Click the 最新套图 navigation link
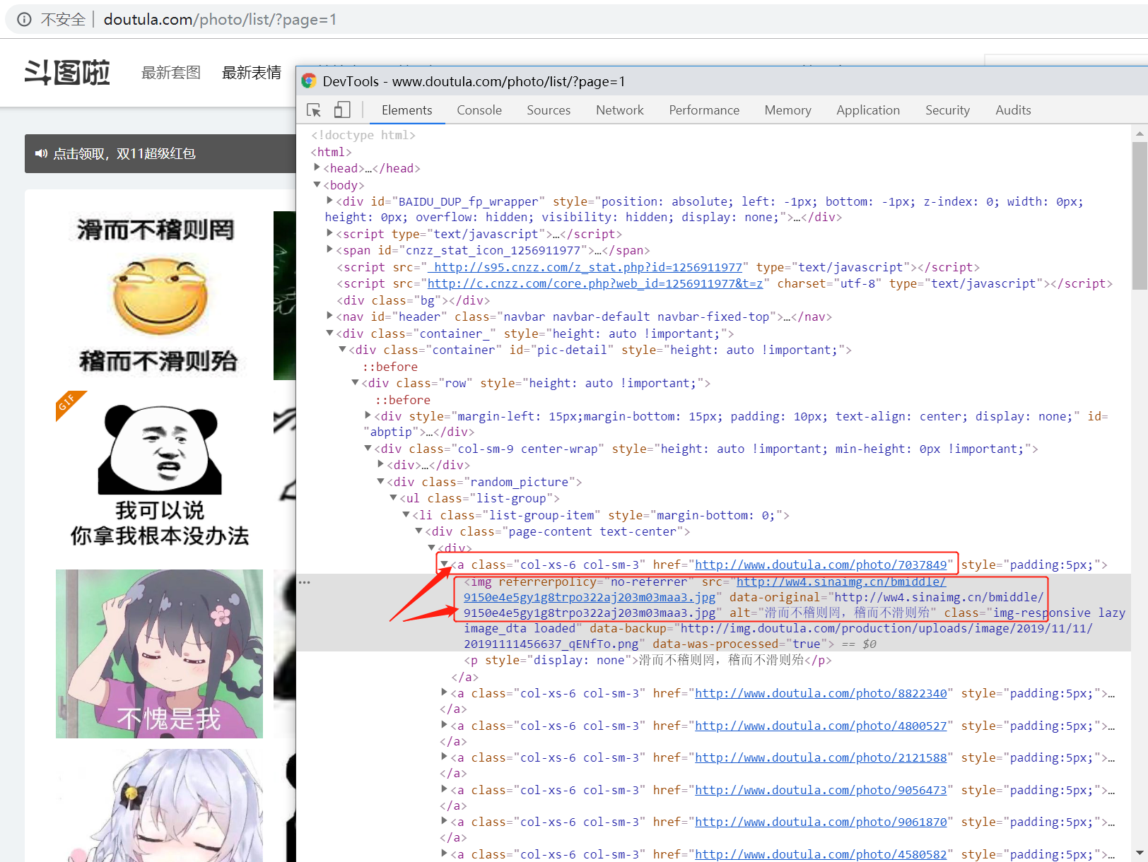Screen dimensions: 1148x862 click(171, 73)
